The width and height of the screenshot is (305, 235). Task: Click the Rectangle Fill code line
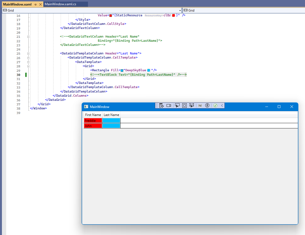[123, 70]
